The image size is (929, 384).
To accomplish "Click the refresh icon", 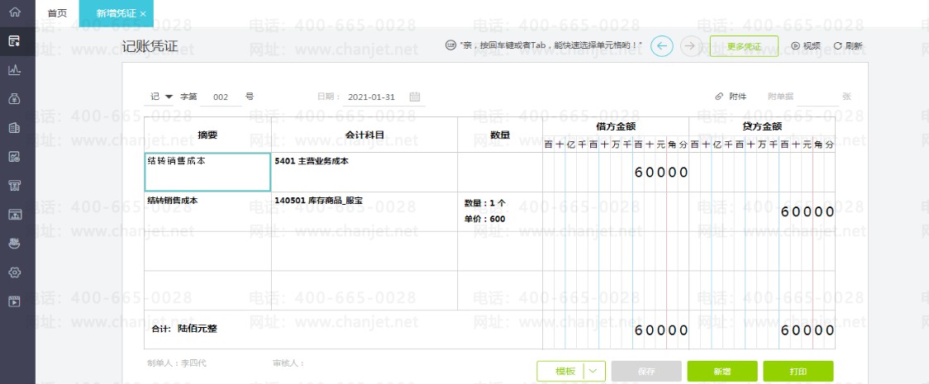I will coord(837,46).
